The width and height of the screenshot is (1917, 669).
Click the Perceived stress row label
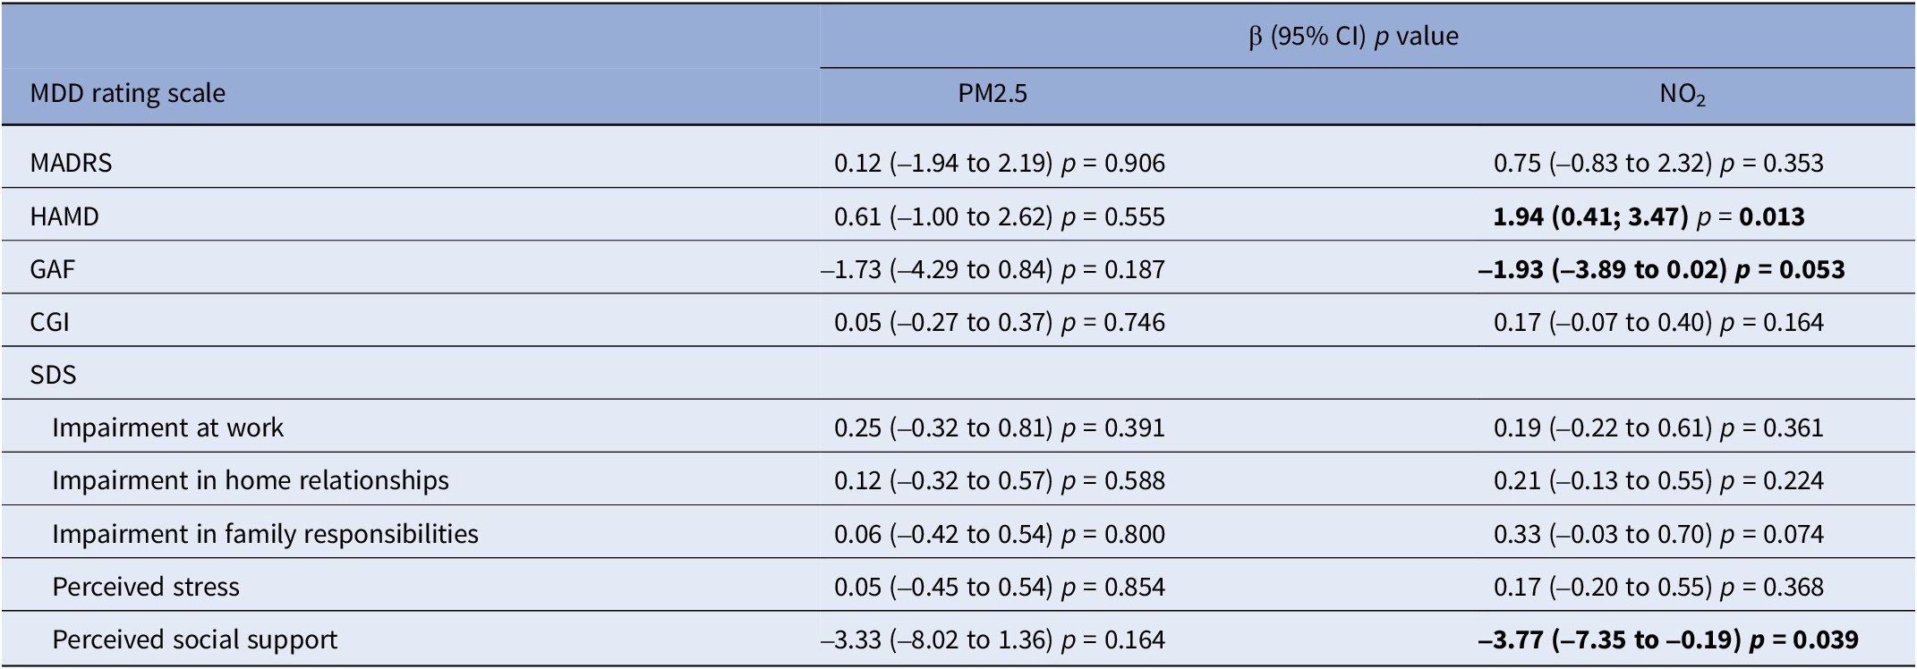tap(146, 587)
